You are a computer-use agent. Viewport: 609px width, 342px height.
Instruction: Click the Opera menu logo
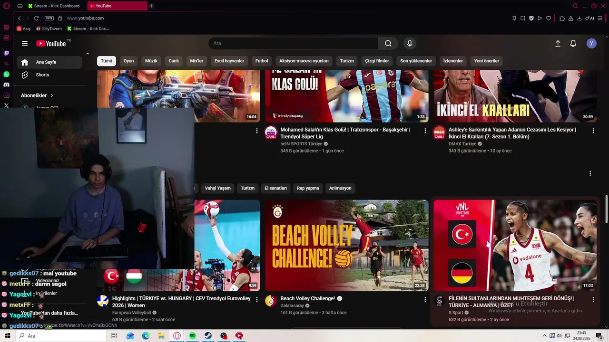point(7,6)
